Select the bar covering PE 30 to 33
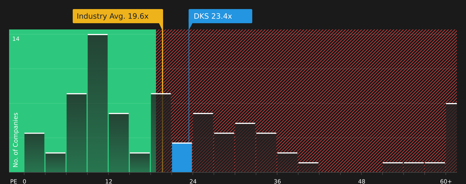The height and width of the screenshot is (184, 466). pyautogui.click(x=245, y=147)
